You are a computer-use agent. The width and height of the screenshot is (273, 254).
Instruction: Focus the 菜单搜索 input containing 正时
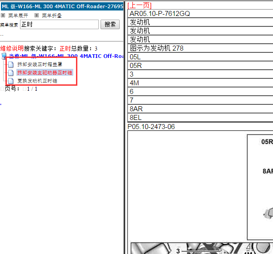click(x=59, y=25)
